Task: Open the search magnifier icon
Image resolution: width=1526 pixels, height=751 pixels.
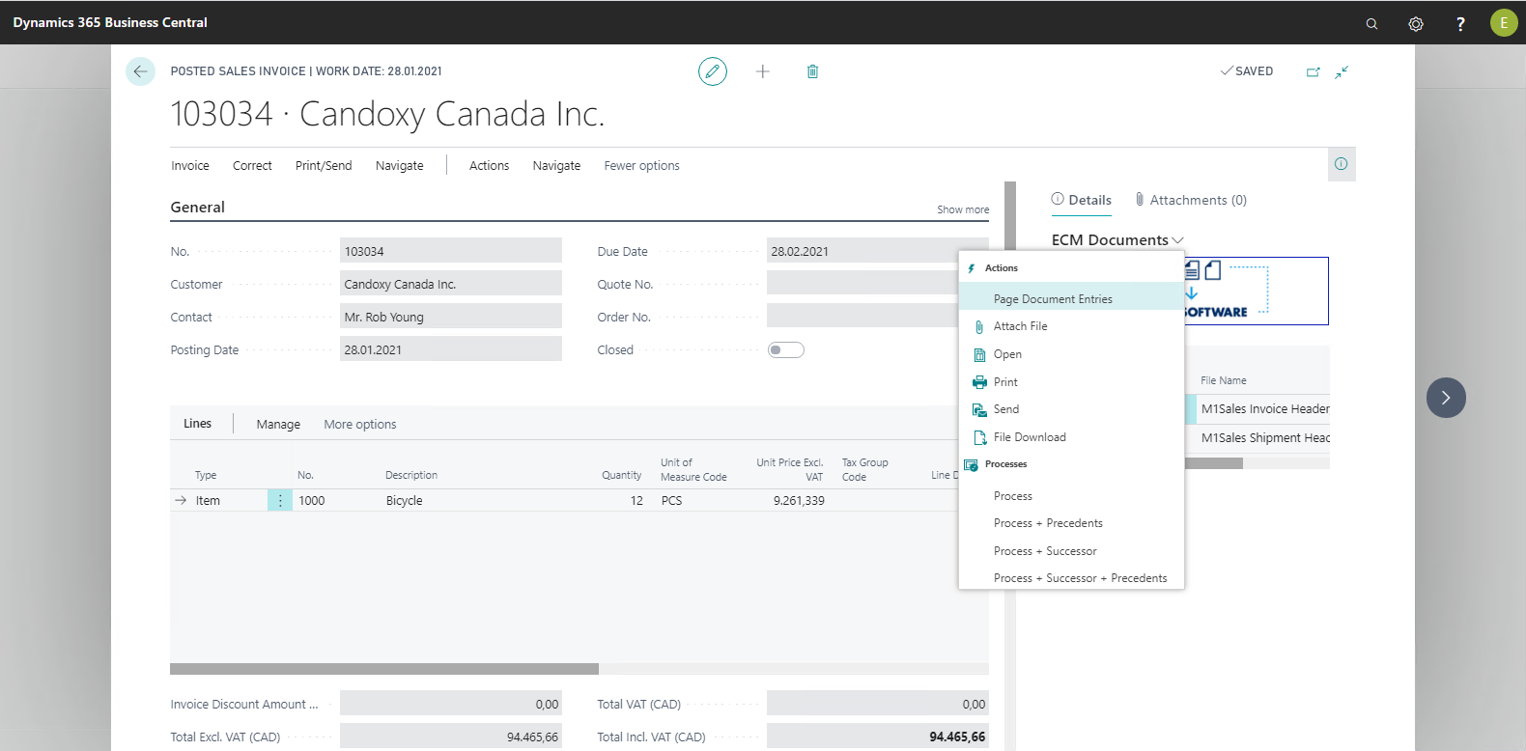Action: (1371, 23)
